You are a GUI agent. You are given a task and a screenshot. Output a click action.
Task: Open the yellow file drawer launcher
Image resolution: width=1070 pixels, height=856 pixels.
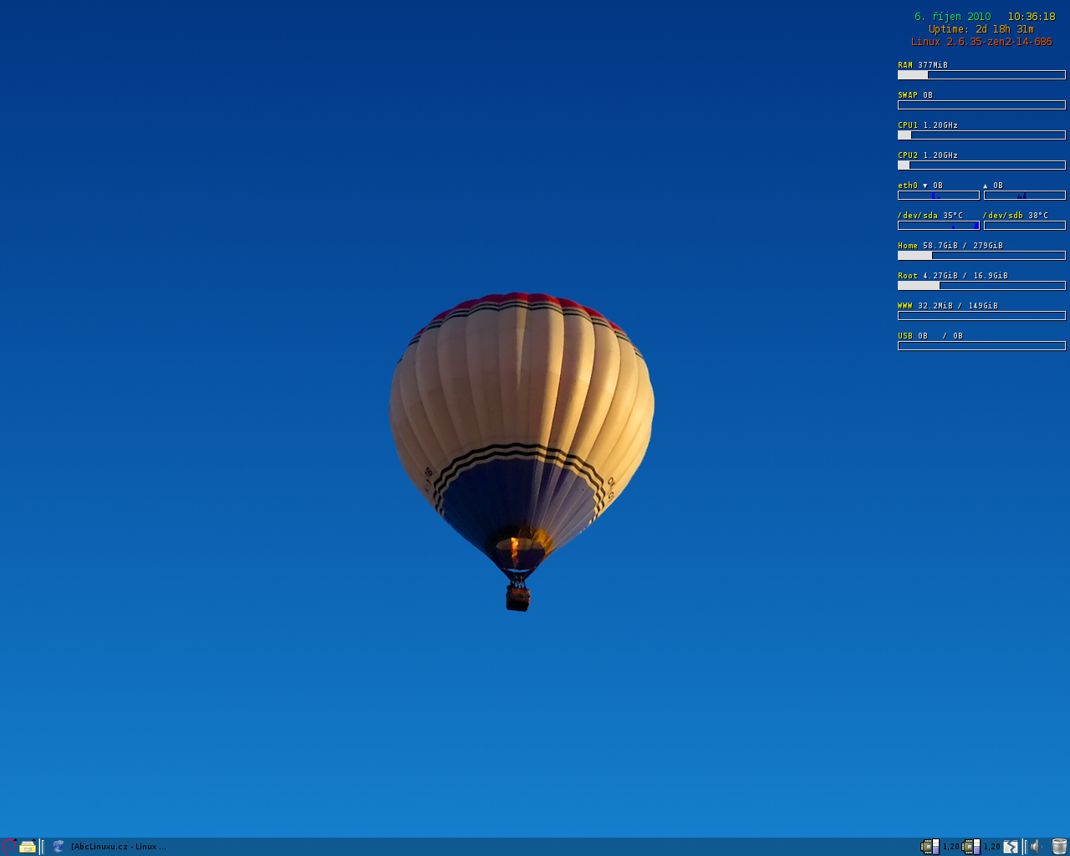[28, 846]
